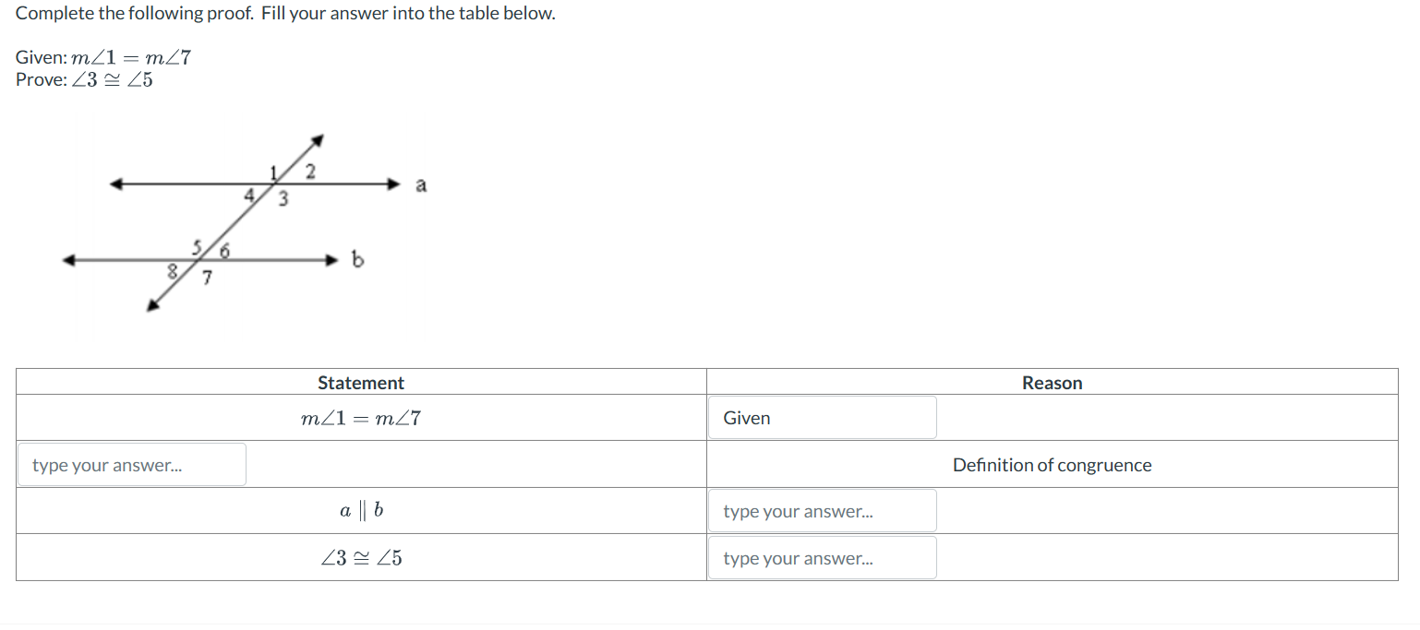Viewport: 1420px width, 630px height.
Task: Click the 'Statement' column header
Action: (x=360, y=382)
